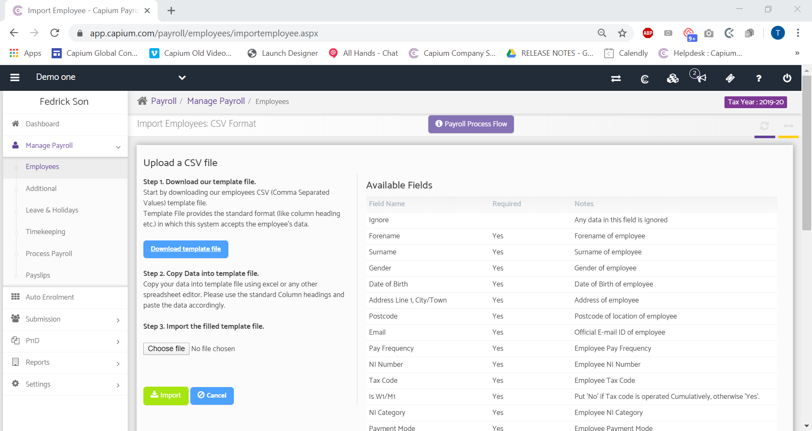Collapse the Manage Payroll section chevron
Screen dimensions: 812x431
118,147
